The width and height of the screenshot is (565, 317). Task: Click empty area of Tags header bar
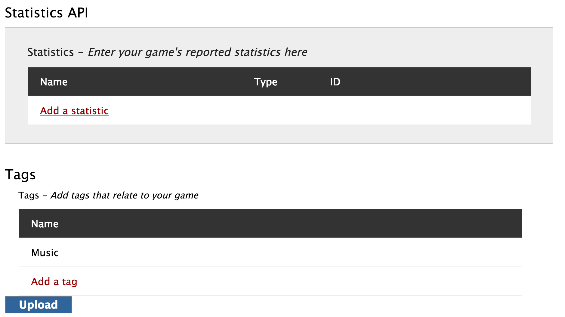point(301,224)
